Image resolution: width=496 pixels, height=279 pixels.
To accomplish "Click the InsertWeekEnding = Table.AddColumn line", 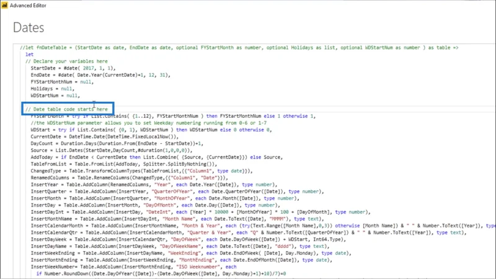I will pos(191,253).
